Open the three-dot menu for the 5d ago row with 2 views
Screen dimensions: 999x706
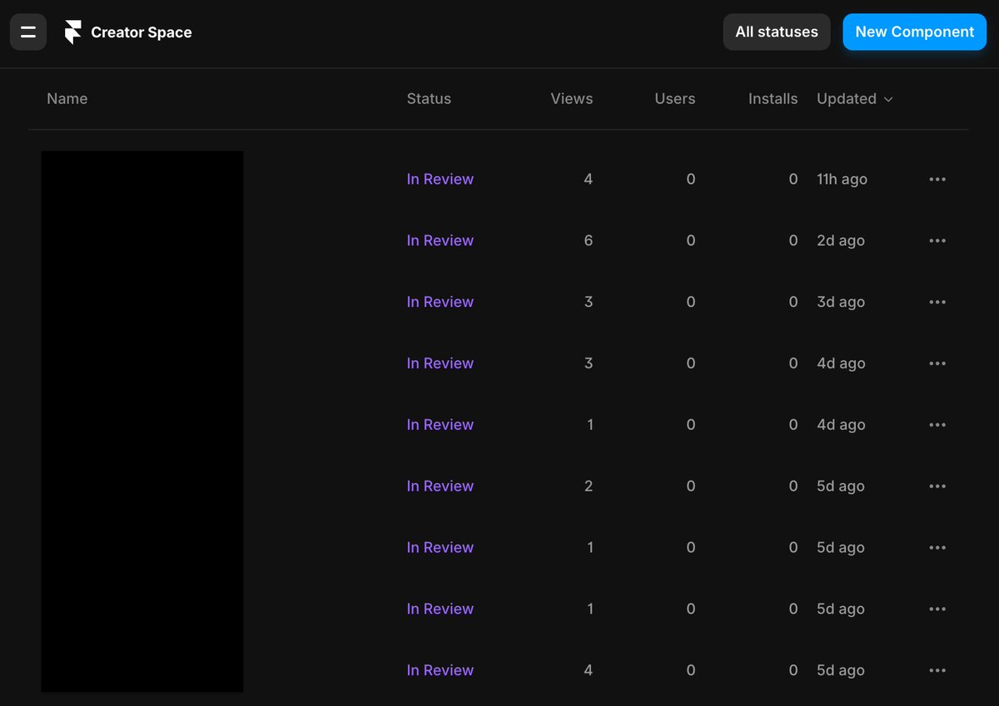pyautogui.click(x=937, y=486)
